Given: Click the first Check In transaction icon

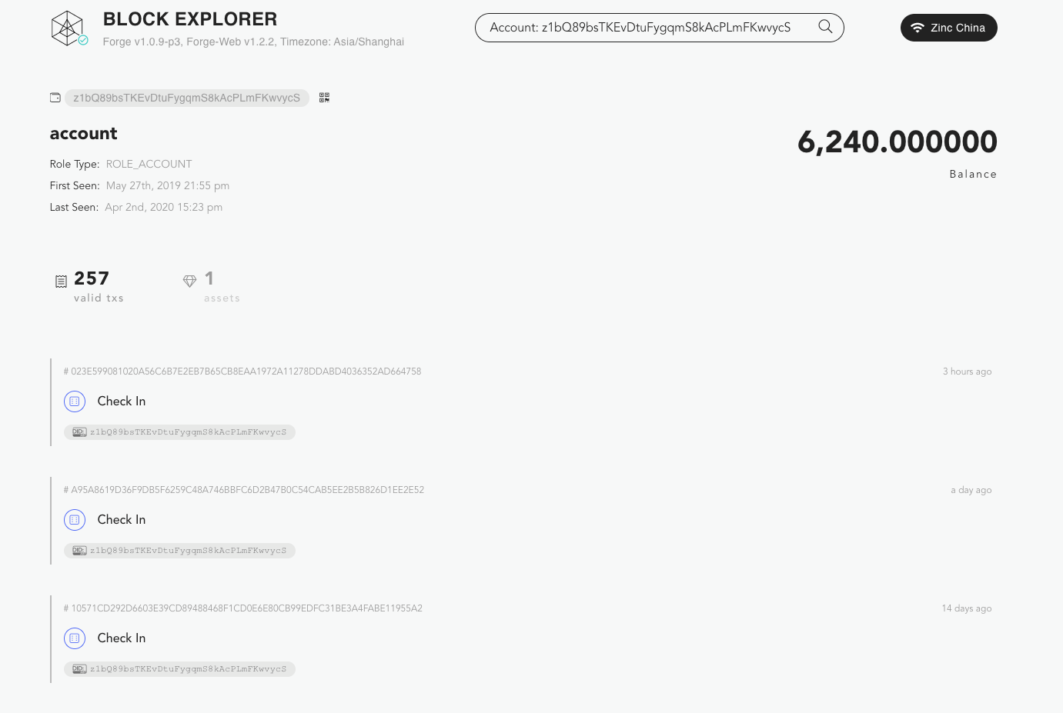Looking at the screenshot, I should click(75, 401).
